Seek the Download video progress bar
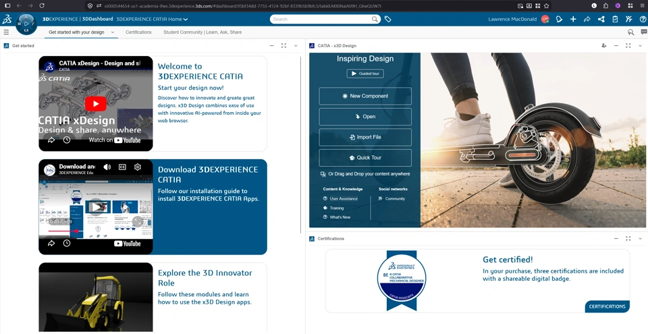Viewport: 648px width, 334px height. (96, 231)
